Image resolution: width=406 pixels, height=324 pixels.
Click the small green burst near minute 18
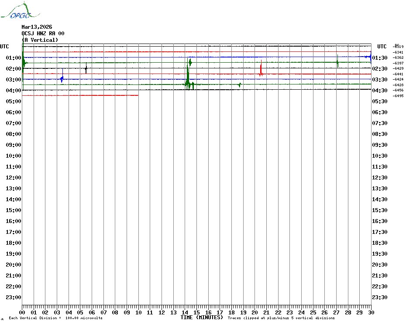240,84
